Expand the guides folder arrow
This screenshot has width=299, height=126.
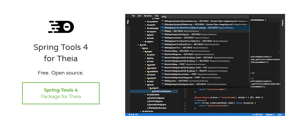(x=146, y=65)
